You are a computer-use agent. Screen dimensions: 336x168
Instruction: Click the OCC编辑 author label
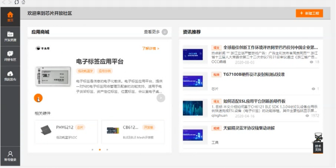[x=219, y=62]
